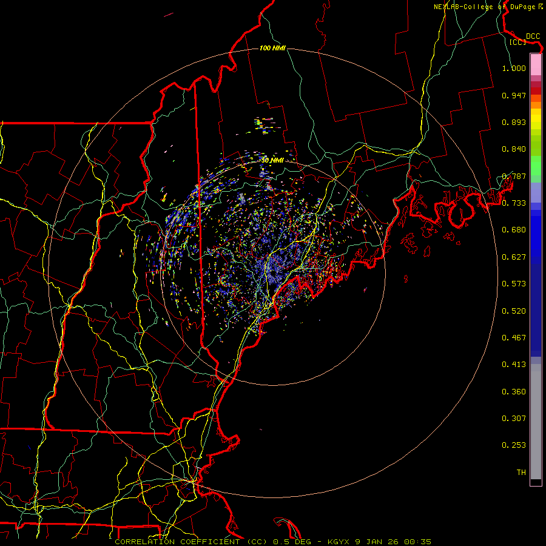Click the NEXLAB-College of DuPage credit text
This screenshot has height=546, width=546.
coord(485,7)
